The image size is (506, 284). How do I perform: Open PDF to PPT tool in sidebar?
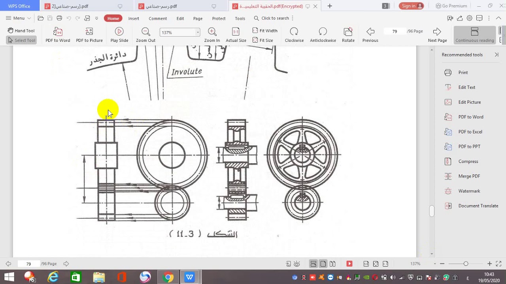[470, 146]
